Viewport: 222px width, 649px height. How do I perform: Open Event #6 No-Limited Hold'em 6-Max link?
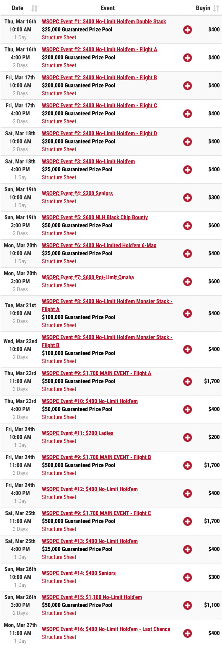(x=99, y=245)
